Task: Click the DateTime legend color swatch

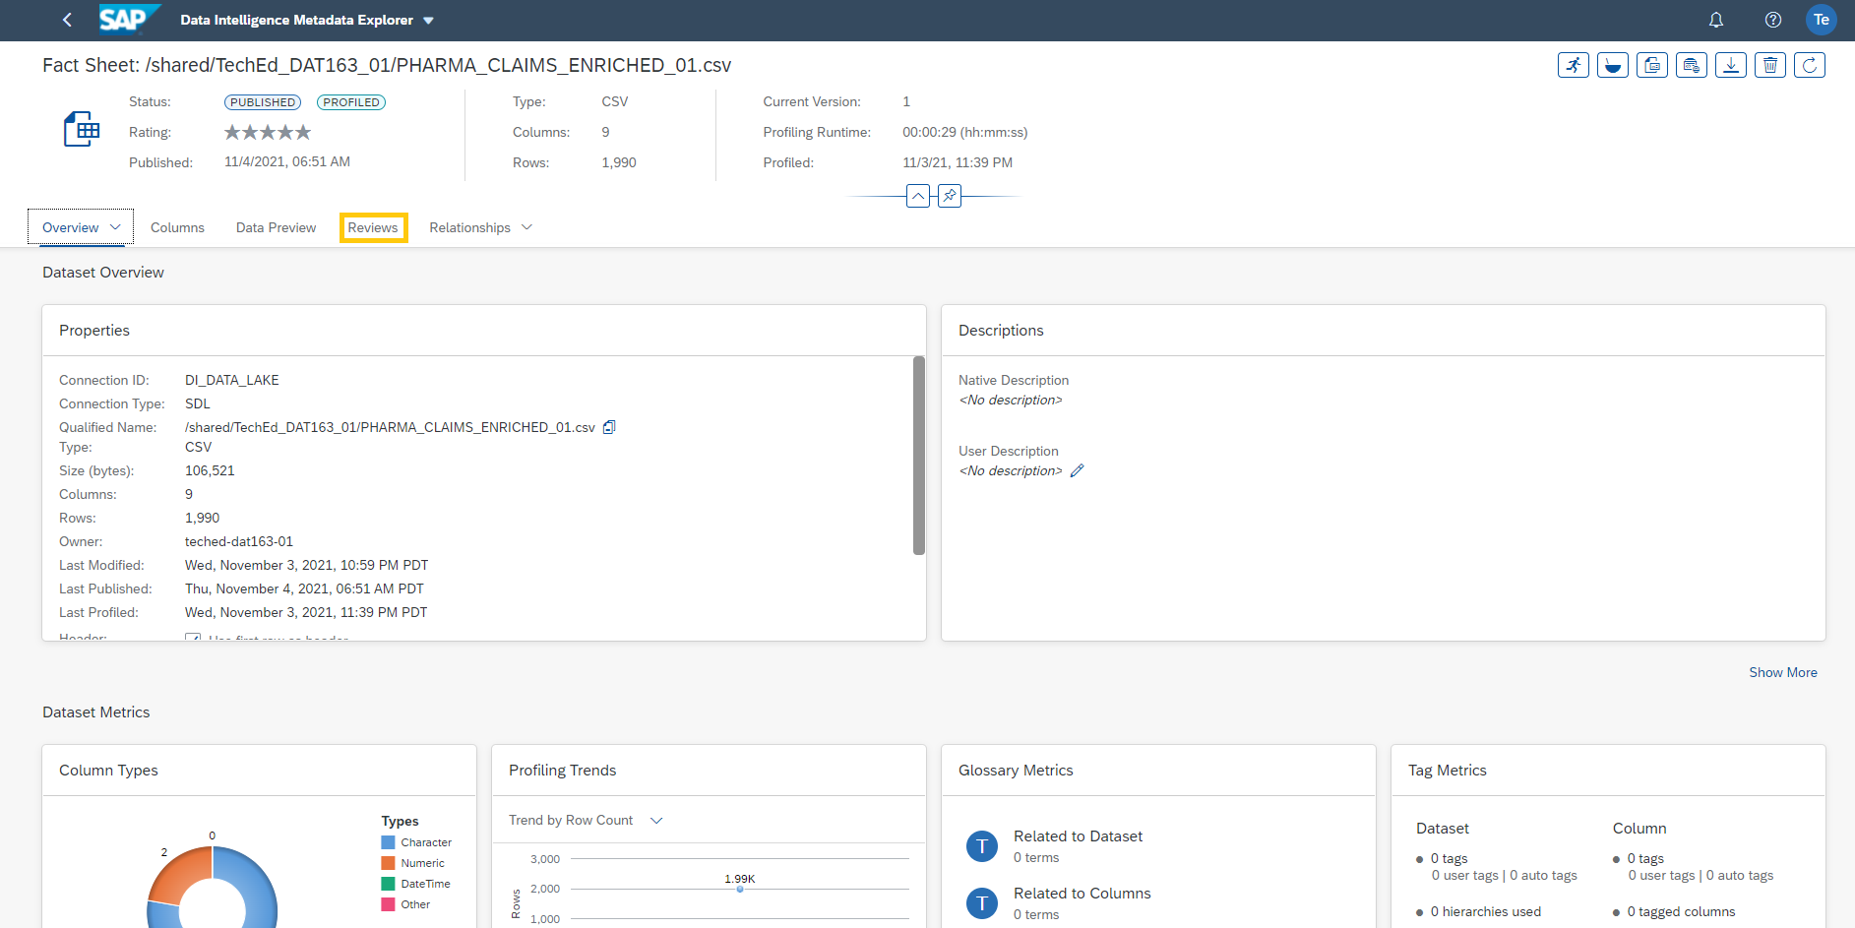Action: click(388, 884)
